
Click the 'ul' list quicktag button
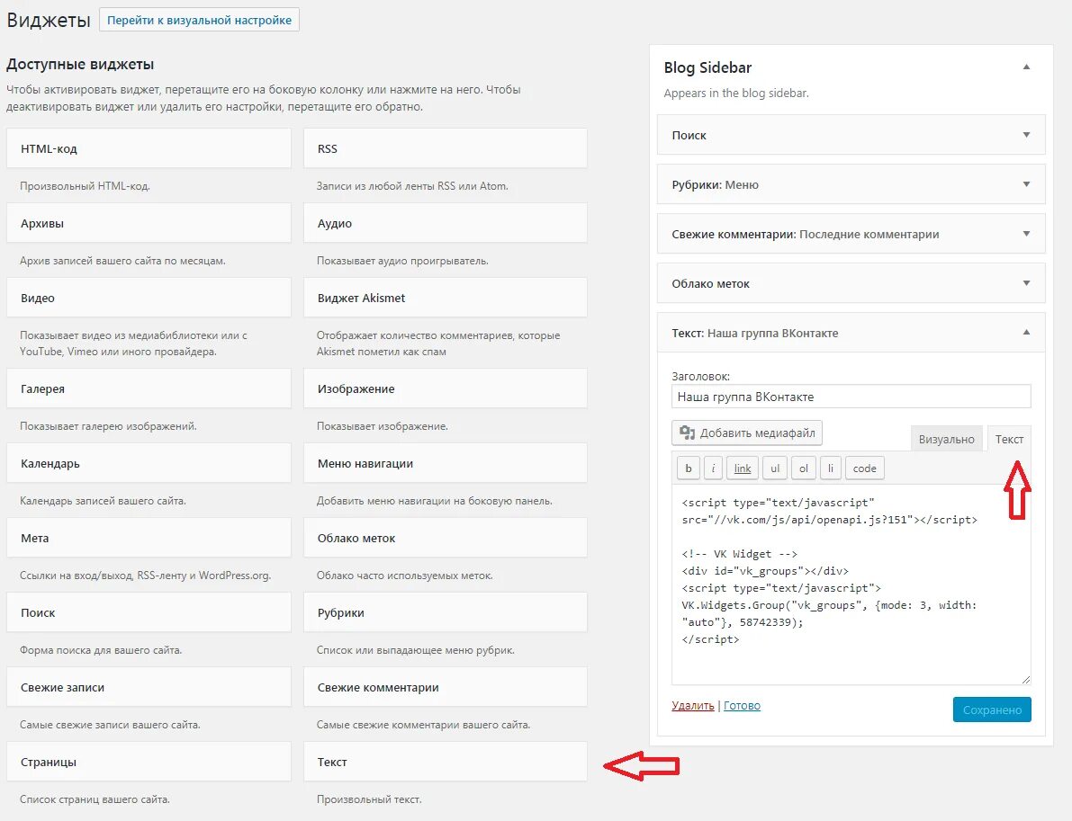(774, 469)
